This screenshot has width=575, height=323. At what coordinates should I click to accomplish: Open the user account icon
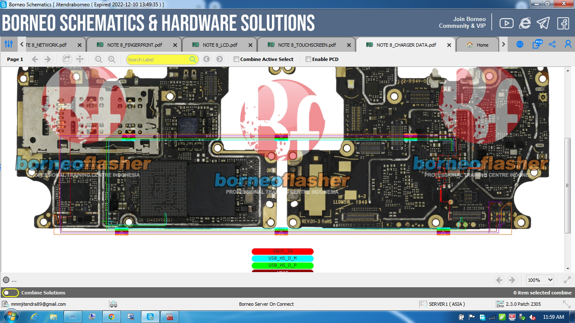coord(568,44)
